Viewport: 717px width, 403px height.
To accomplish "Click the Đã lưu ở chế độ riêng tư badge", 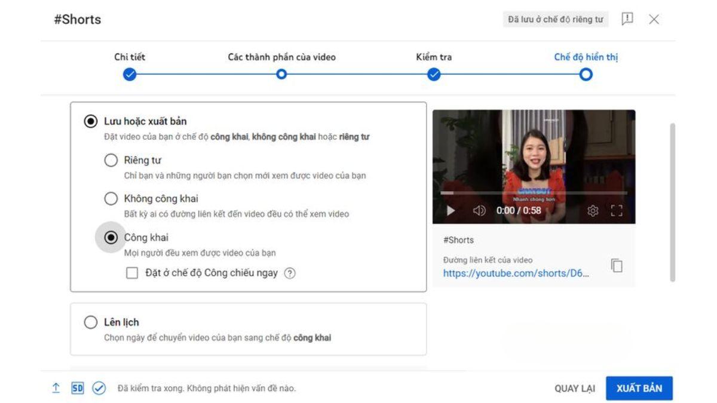I will coord(555,20).
